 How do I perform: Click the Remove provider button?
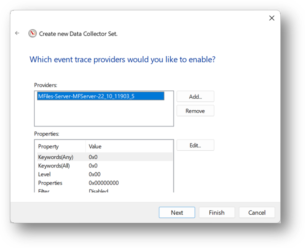[x=195, y=111]
